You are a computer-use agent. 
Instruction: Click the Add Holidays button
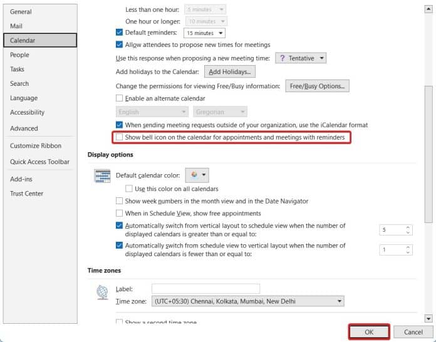[230, 72]
